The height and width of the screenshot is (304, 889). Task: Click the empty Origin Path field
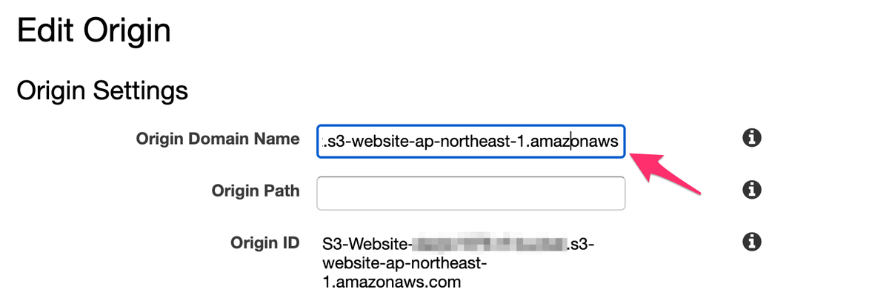471,193
